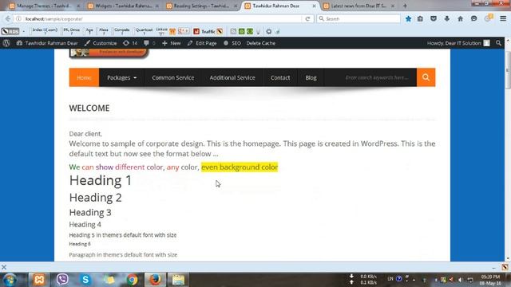Click the yellow highlighted background color text
Viewport: 511px width, 287px height.
coord(240,167)
